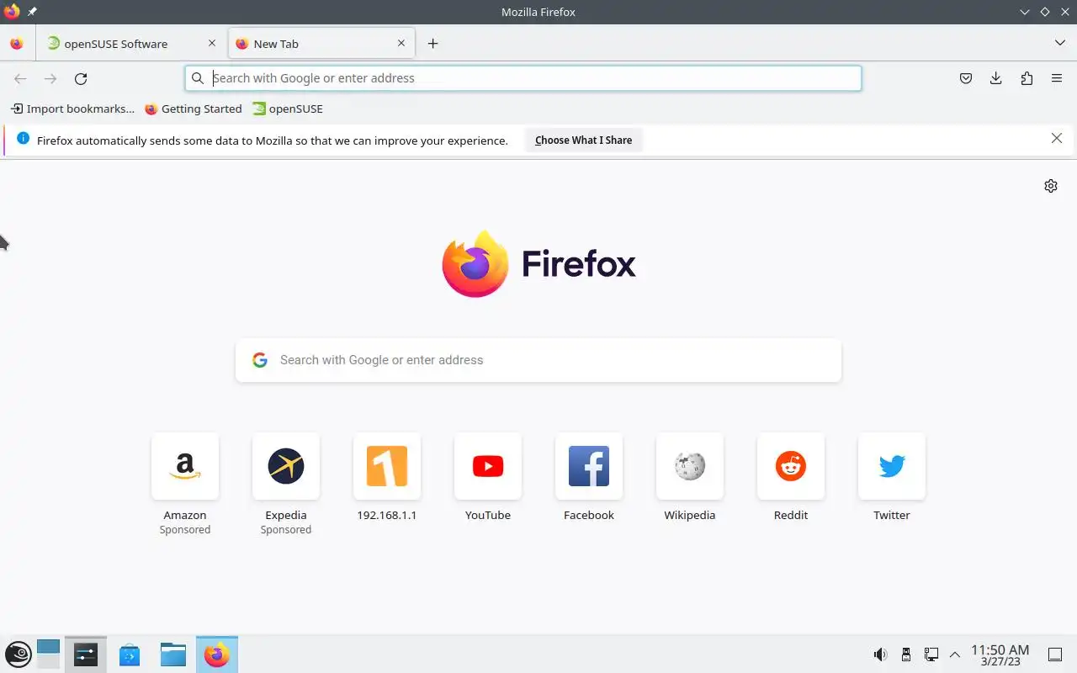
Task: Open the openSUSE application launcher
Action: (x=18, y=654)
